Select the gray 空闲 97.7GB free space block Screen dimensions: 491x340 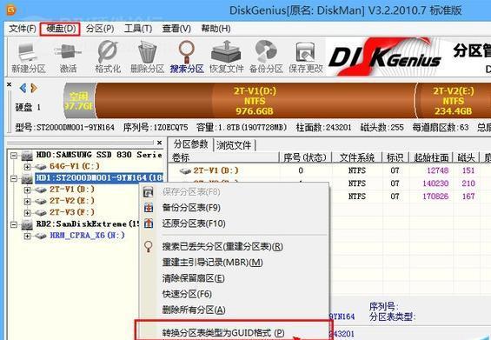tap(79, 101)
